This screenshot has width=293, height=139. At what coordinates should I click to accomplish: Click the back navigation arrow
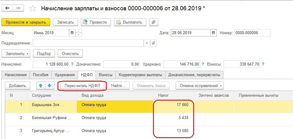(7, 8)
